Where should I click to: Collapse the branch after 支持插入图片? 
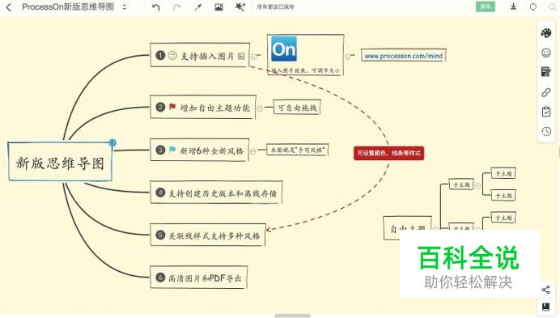coord(253,57)
